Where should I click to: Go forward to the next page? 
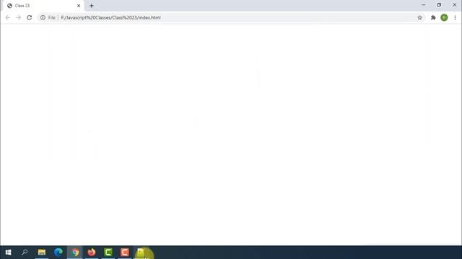pyautogui.click(x=18, y=17)
